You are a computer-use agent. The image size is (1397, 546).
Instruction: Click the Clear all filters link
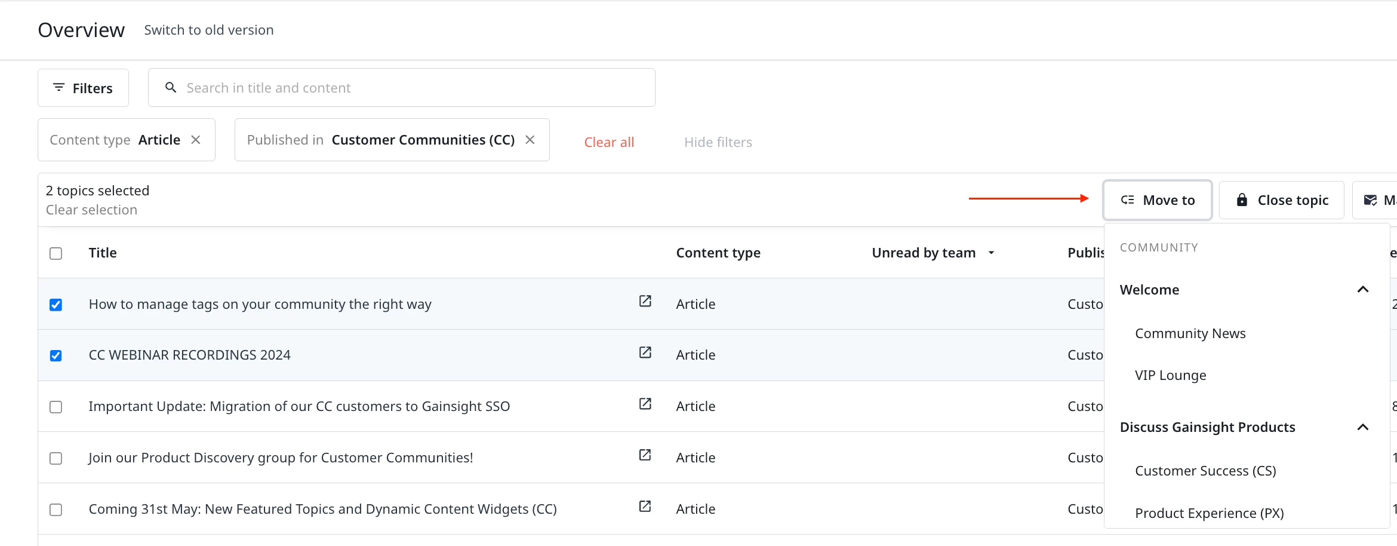[x=609, y=142]
